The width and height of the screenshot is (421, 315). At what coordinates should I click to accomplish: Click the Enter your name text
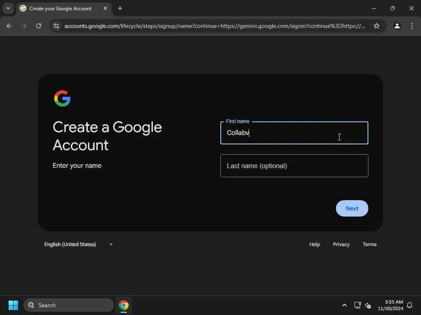[x=77, y=166]
